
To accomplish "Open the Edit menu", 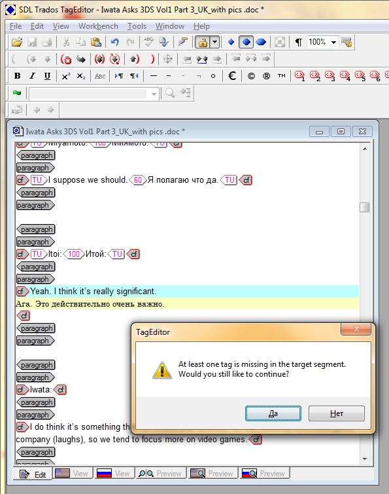I will click(x=37, y=26).
